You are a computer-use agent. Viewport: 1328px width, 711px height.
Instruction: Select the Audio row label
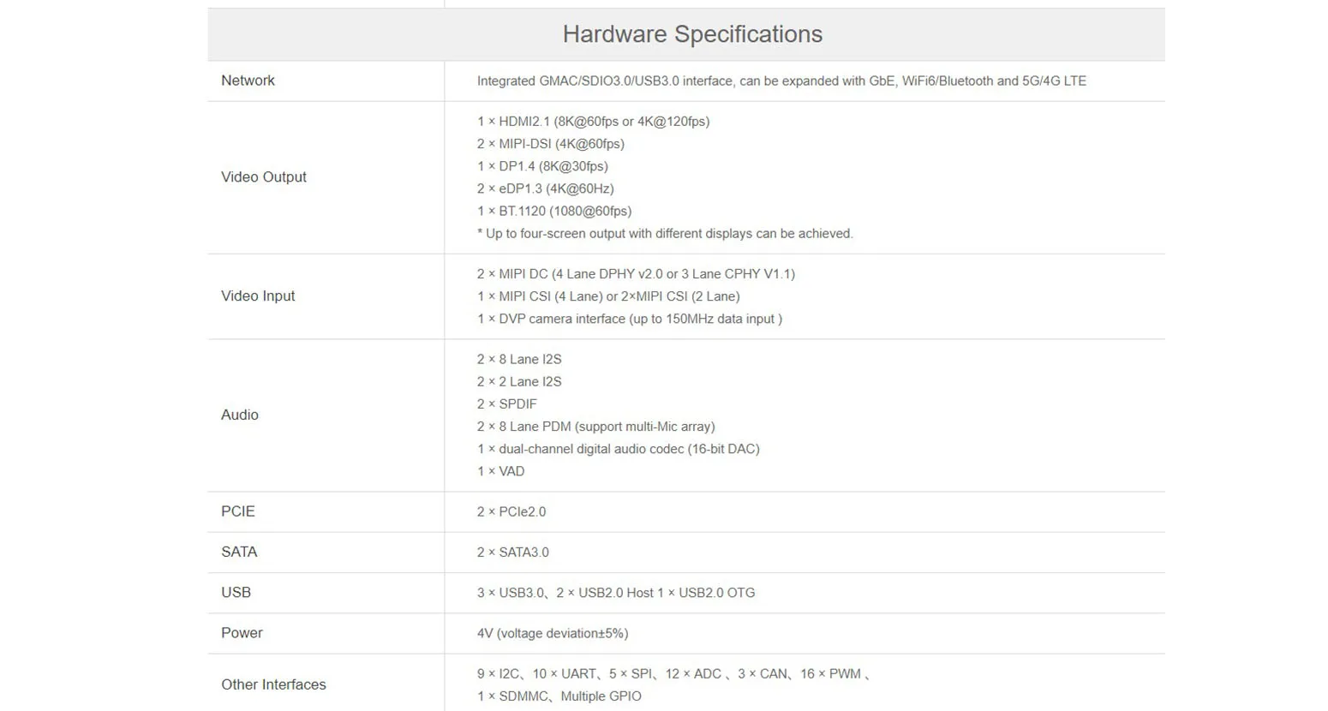coord(239,415)
